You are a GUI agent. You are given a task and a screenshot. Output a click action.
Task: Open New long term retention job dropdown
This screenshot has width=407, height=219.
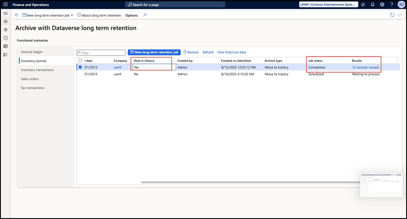[48, 15]
